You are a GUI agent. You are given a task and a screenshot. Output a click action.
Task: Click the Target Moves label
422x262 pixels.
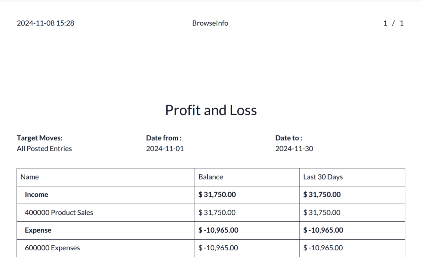click(40, 138)
